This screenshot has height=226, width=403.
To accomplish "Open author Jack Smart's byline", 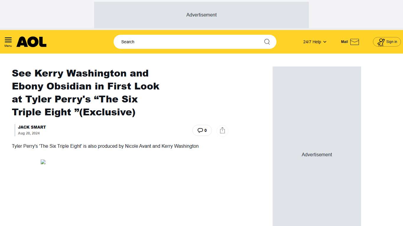I will tap(32, 127).
